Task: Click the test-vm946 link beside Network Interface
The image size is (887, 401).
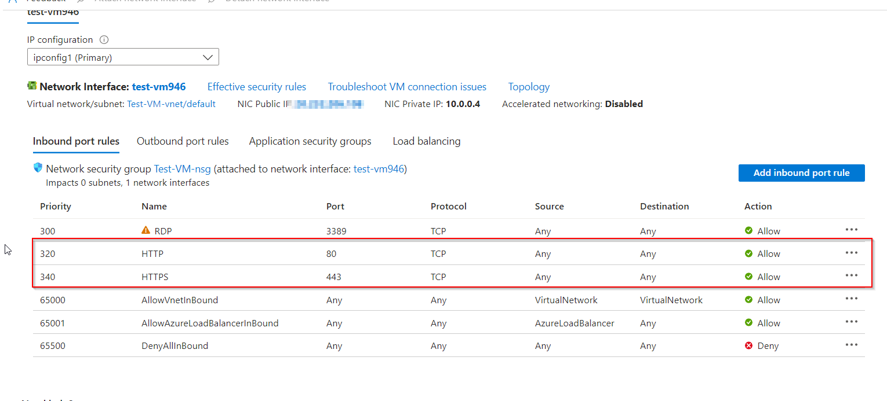Action: [159, 87]
